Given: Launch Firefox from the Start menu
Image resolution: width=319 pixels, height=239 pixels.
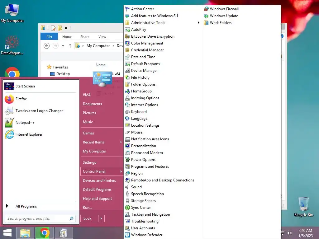Looking at the screenshot, I should click(x=41, y=99).
